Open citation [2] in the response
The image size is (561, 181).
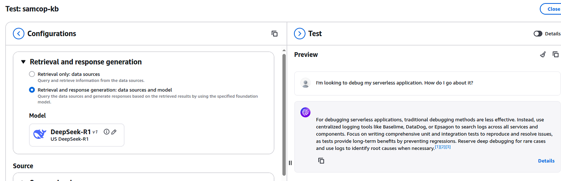[x=442, y=147]
